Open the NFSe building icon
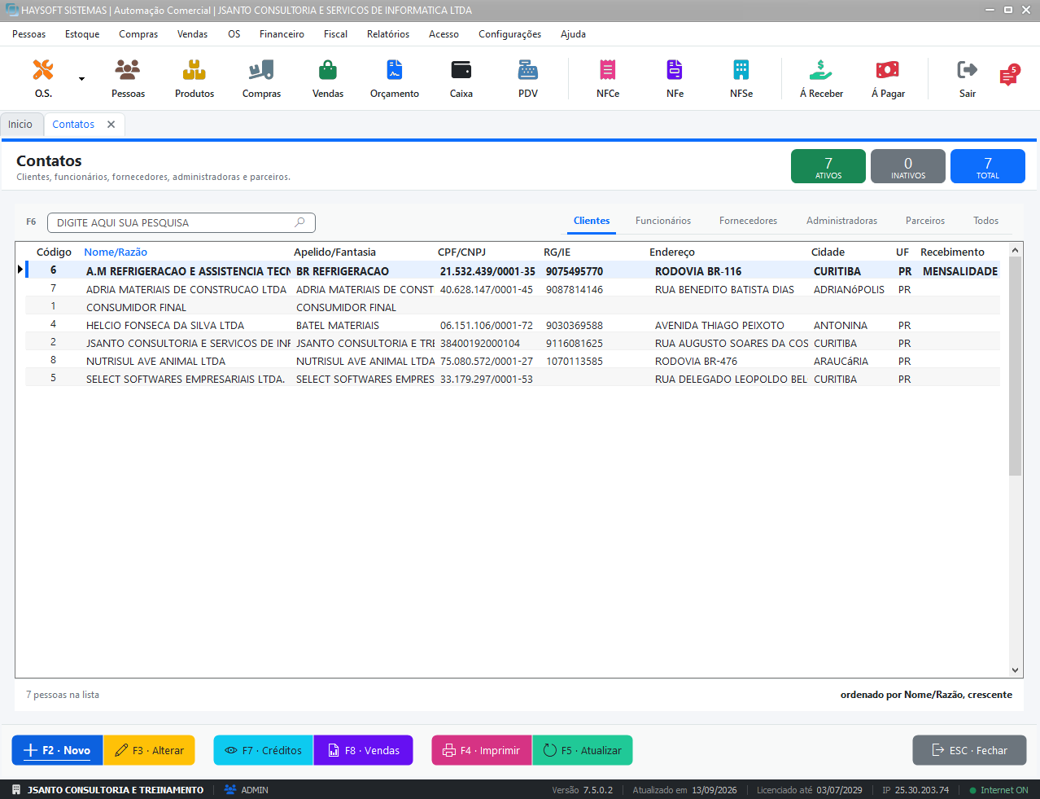The image size is (1040, 799). (x=741, y=78)
